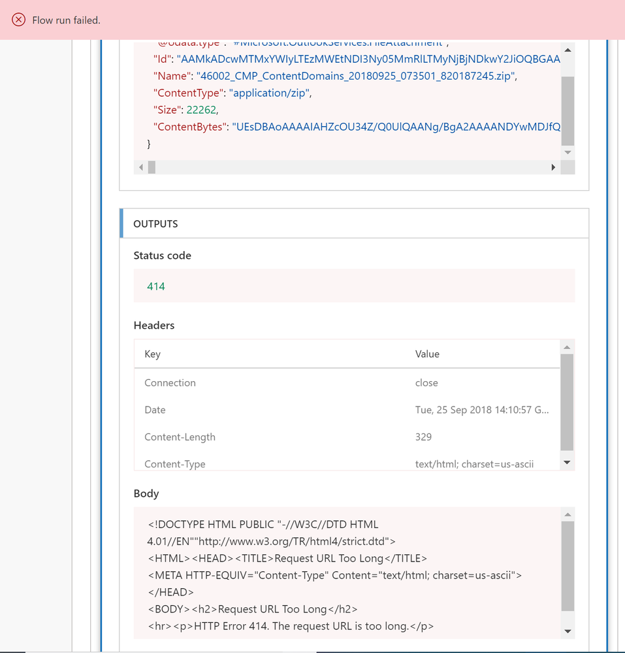The height and width of the screenshot is (653, 625).
Task: Click the status code value 414
Action: tap(156, 286)
